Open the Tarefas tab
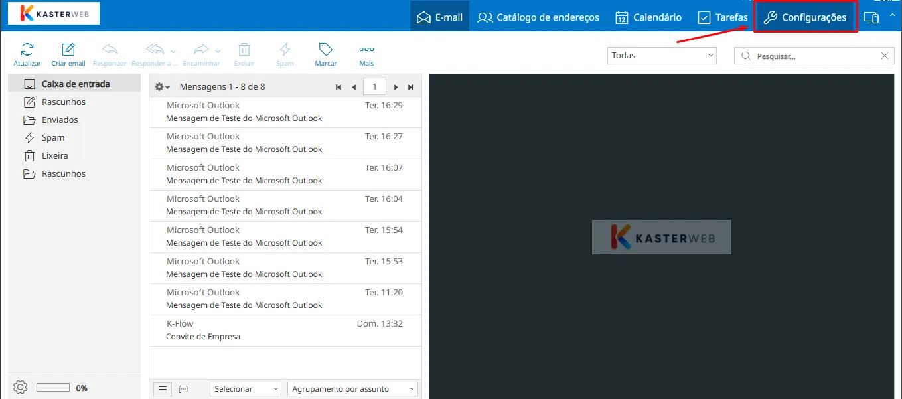This screenshot has height=399, width=902. pyautogui.click(x=722, y=17)
